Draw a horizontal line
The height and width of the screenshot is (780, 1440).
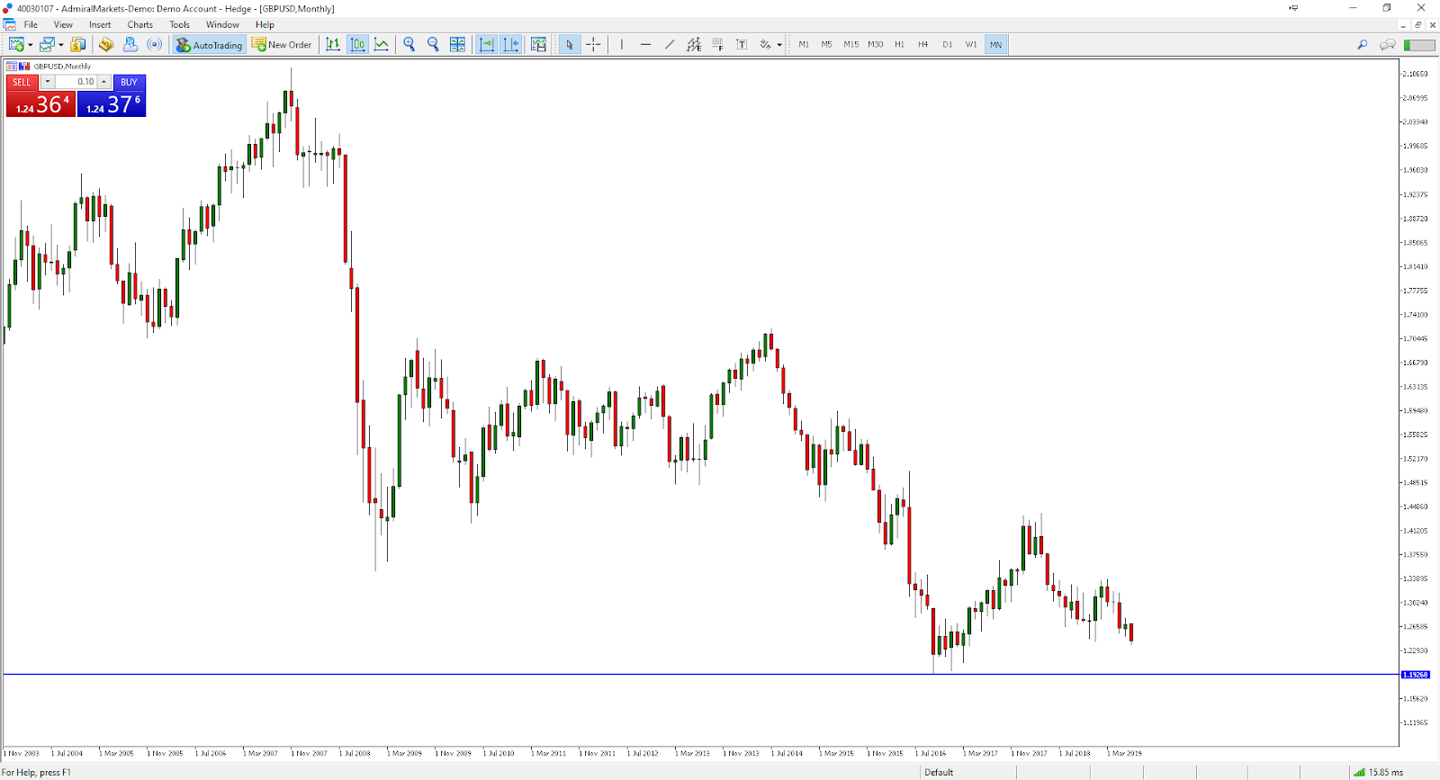(x=645, y=44)
